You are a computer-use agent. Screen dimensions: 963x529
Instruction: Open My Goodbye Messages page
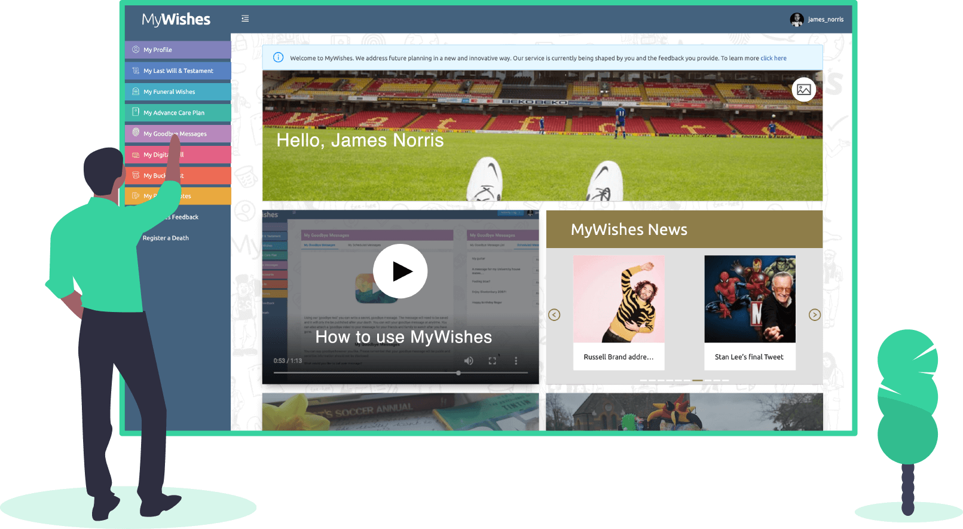(178, 133)
